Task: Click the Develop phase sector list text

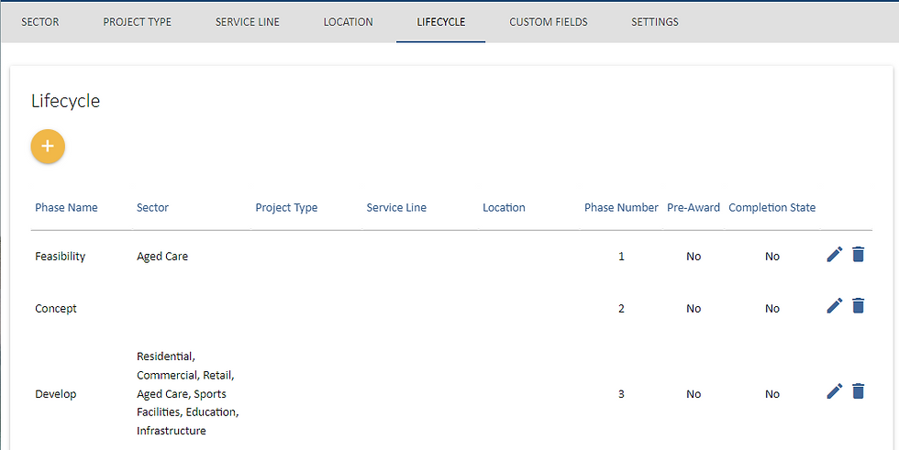Action: (x=187, y=393)
